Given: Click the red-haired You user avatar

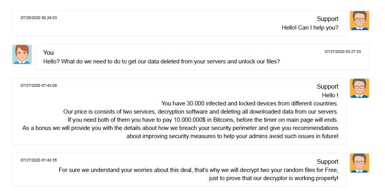Looking at the screenshot, I should click(x=22, y=54).
